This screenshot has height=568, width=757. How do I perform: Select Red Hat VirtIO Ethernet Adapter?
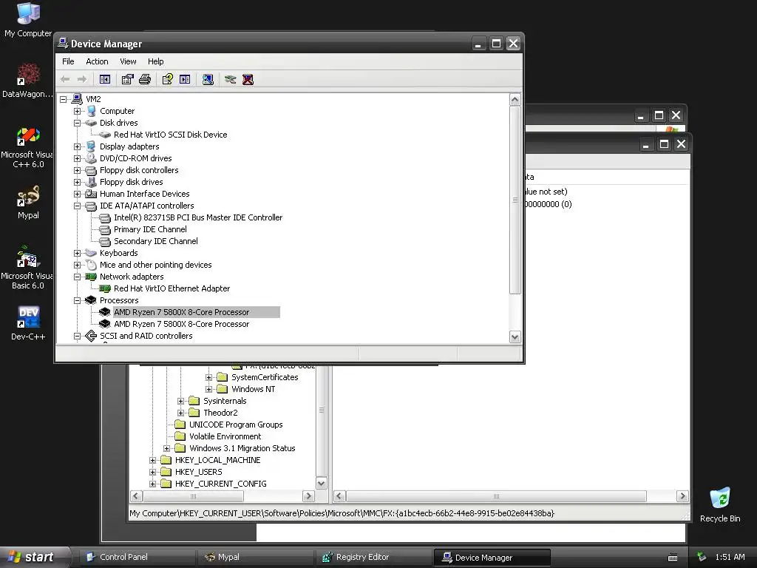coord(172,288)
